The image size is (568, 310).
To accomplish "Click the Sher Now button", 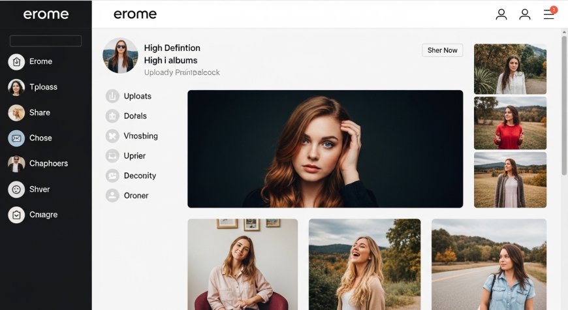I will click(442, 50).
